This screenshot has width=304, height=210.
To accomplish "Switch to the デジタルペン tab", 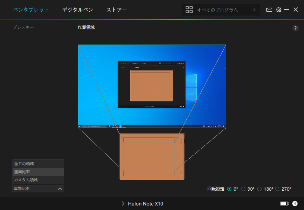I will tap(77, 10).
